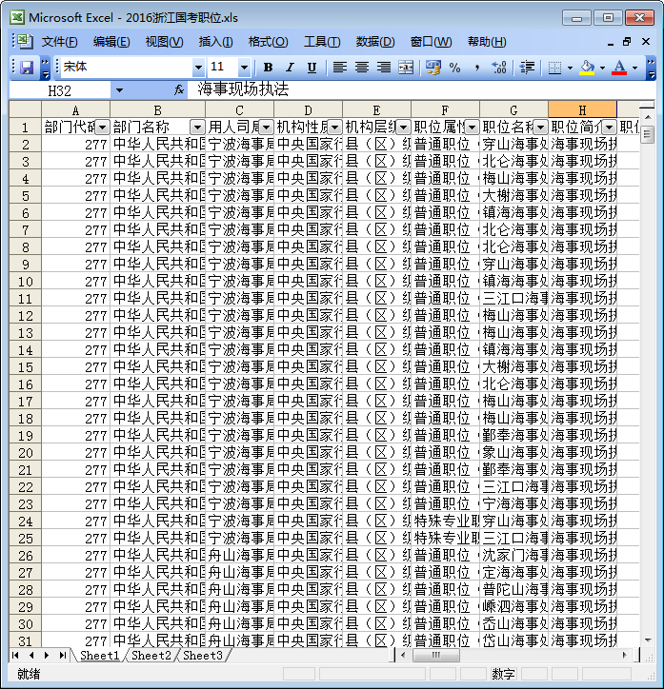Apply the red font color
Viewport: 664px width, 689px height.
tap(619, 68)
